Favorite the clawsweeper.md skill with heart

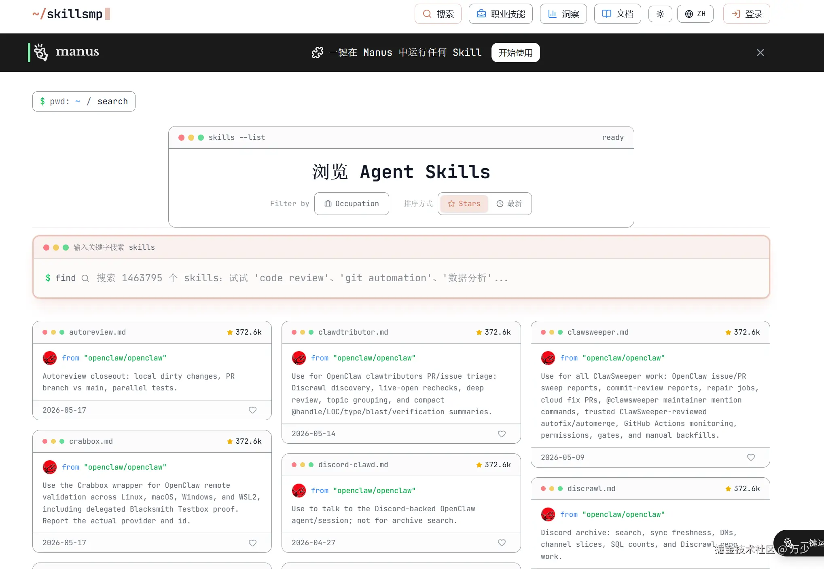(751, 457)
